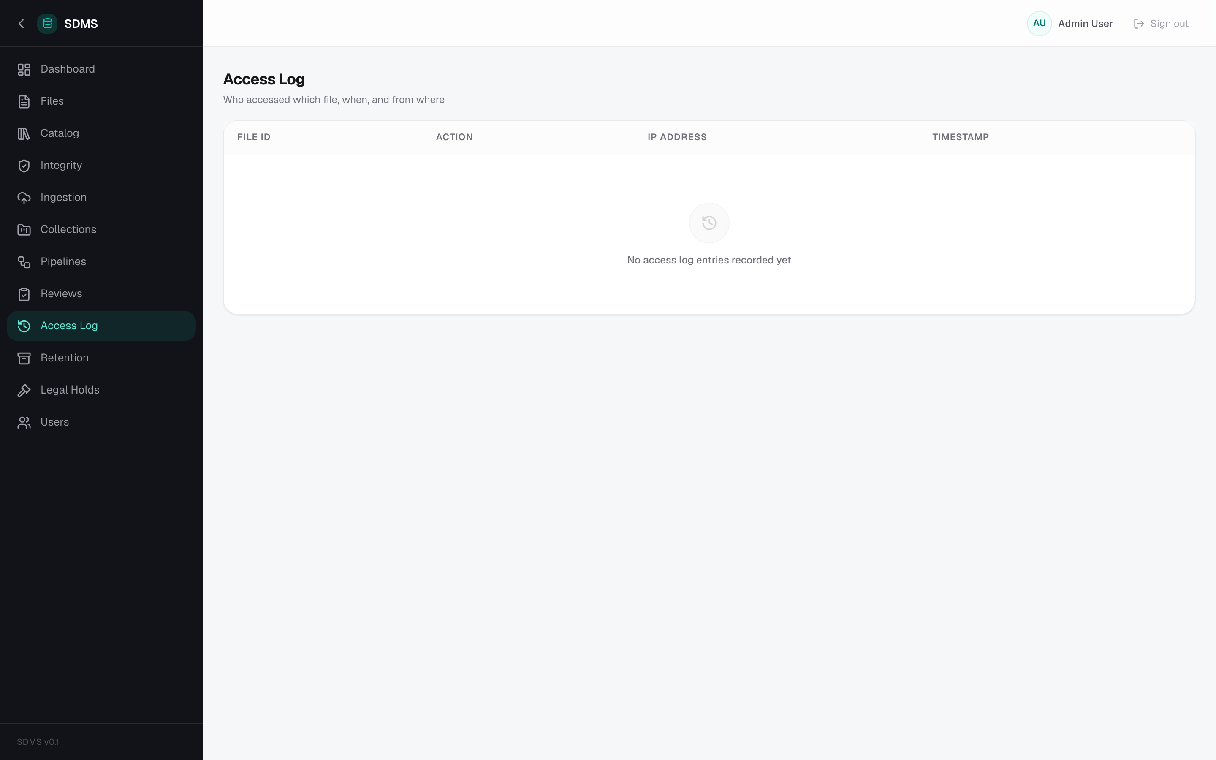Click the AU avatar circle
1216x760 pixels.
click(1039, 24)
